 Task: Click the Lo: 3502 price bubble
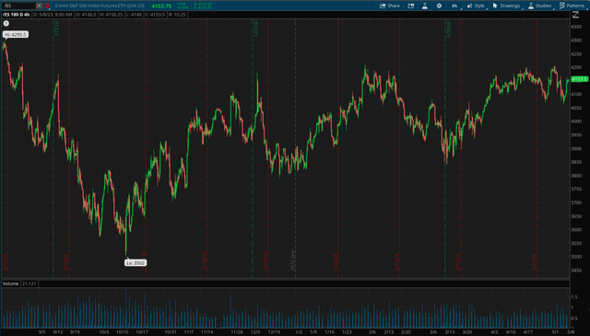click(x=136, y=263)
